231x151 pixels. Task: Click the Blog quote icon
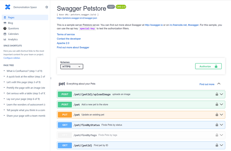(5, 23)
